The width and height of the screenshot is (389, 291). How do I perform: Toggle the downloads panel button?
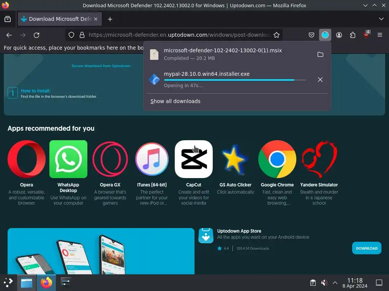coord(325,35)
